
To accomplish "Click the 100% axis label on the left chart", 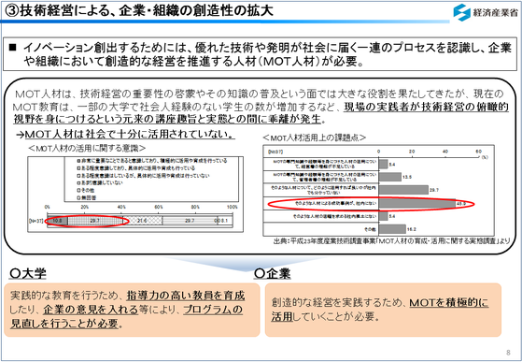I will coord(232,207).
